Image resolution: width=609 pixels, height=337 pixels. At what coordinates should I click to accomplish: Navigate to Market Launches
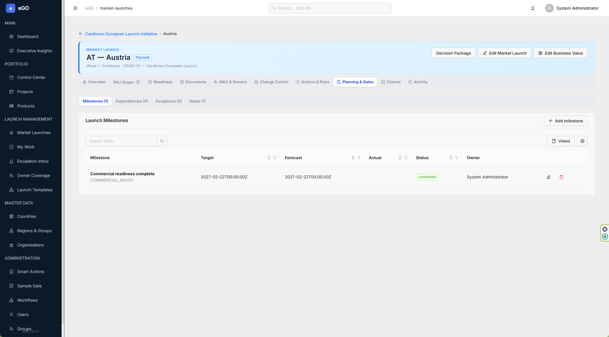(31, 133)
